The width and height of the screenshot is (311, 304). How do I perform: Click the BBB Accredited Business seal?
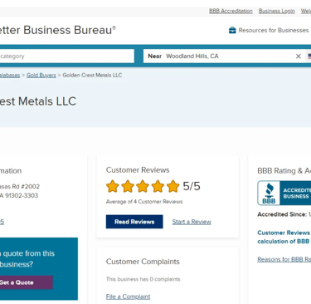pos(284,193)
